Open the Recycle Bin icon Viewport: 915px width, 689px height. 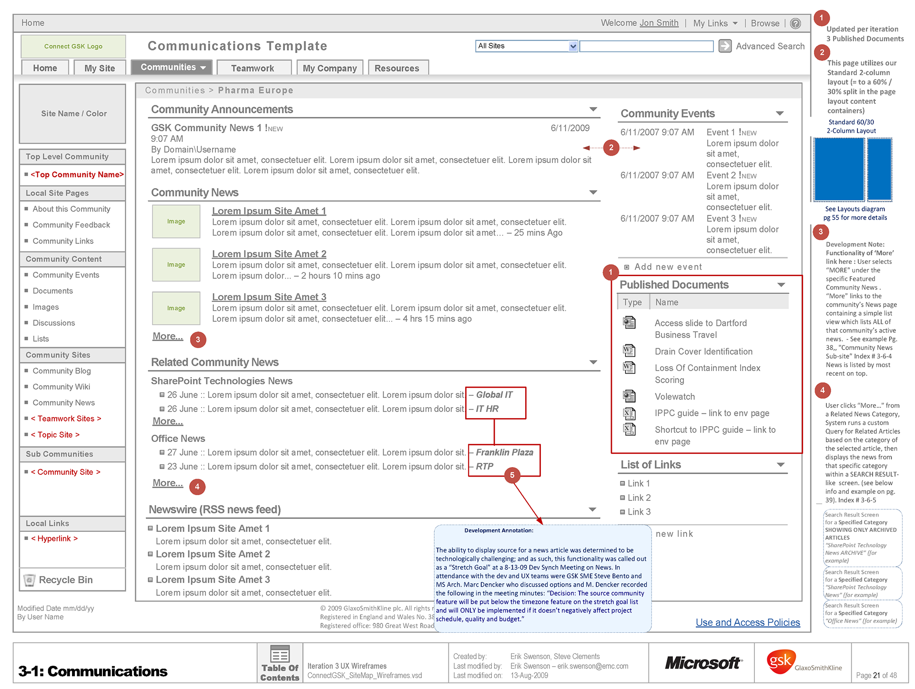[30, 580]
